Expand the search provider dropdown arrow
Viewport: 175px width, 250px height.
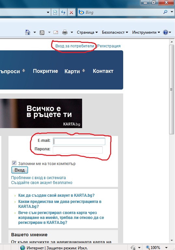[x=172, y=12]
